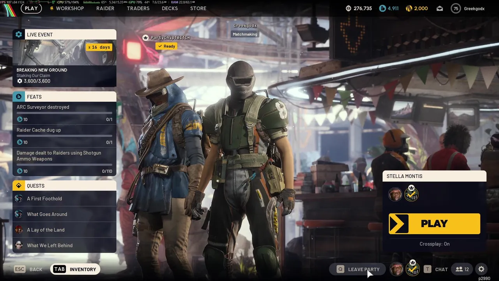Open the Breaking New Ground event thumbnail
Viewport: 499px width, 281px height.
click(x=64, y=52)
